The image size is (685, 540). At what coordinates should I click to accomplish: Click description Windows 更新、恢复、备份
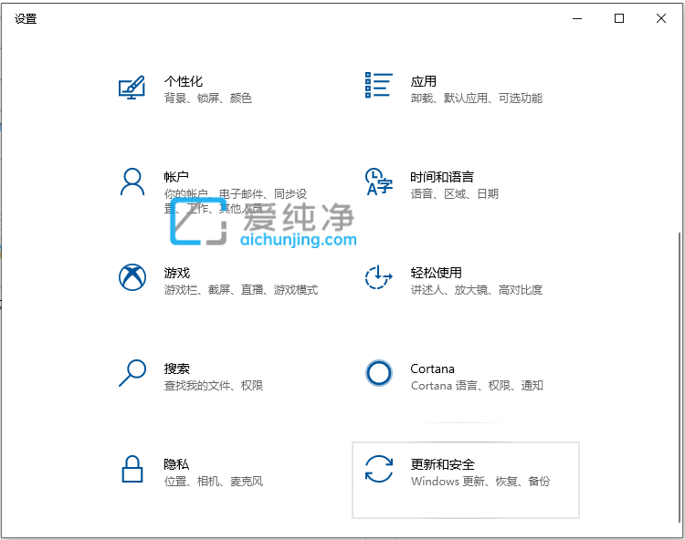pos(480,481)
